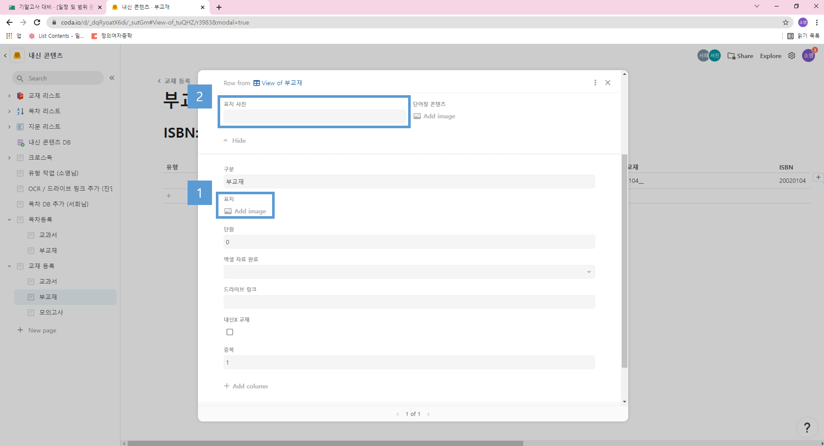
Task: Collapse the sidebar with double chevron
Action: click(112, 78)
